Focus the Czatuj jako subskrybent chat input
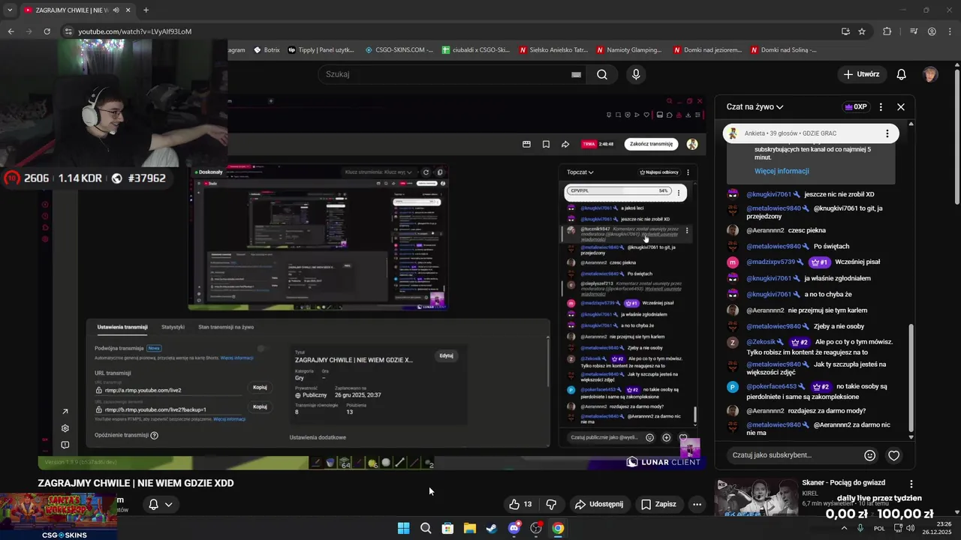961x540 pixels. 794,455
